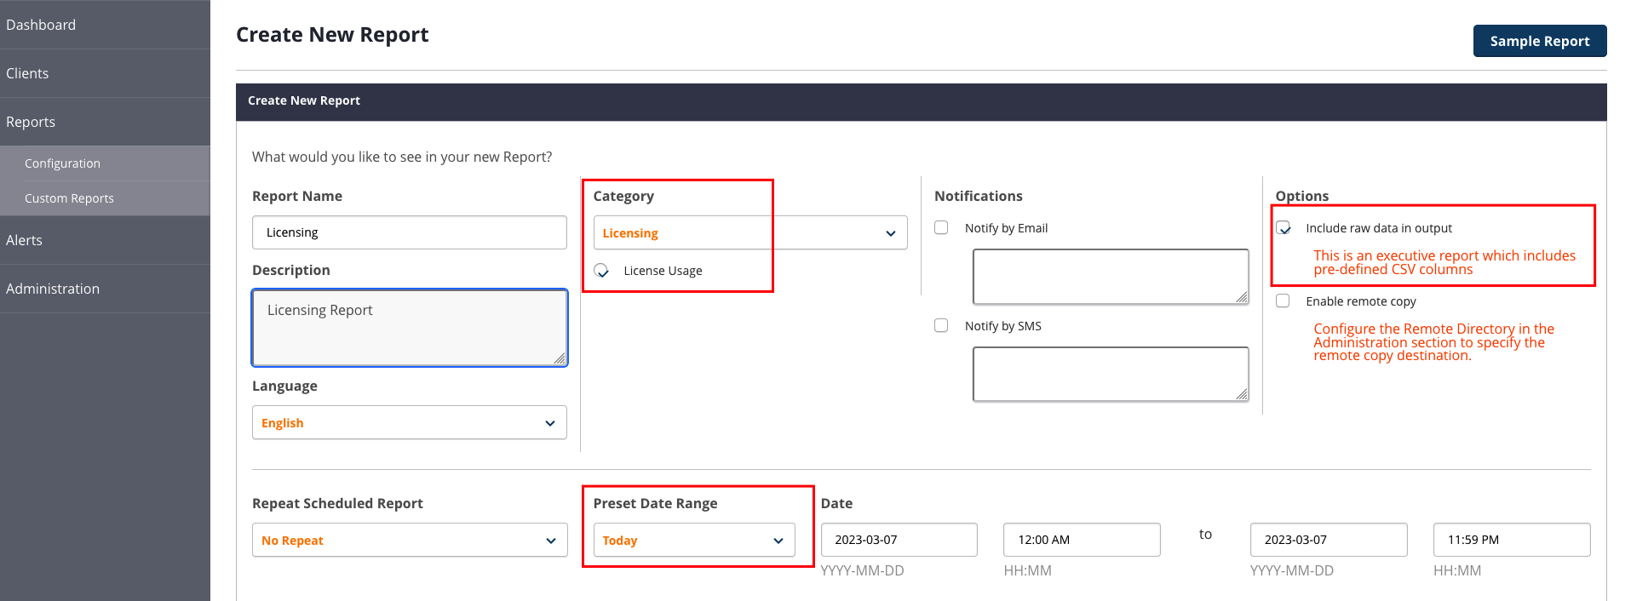Click the end date field after 'to'
The height and width of the screenshot is (601, 1631).
click(x=1329, y=540)
